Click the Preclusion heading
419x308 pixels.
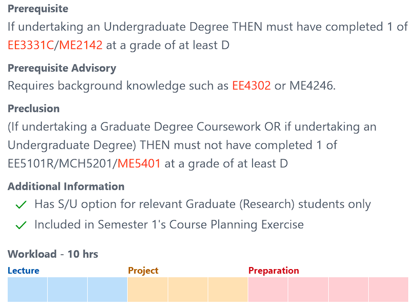[x=34, y=109]
